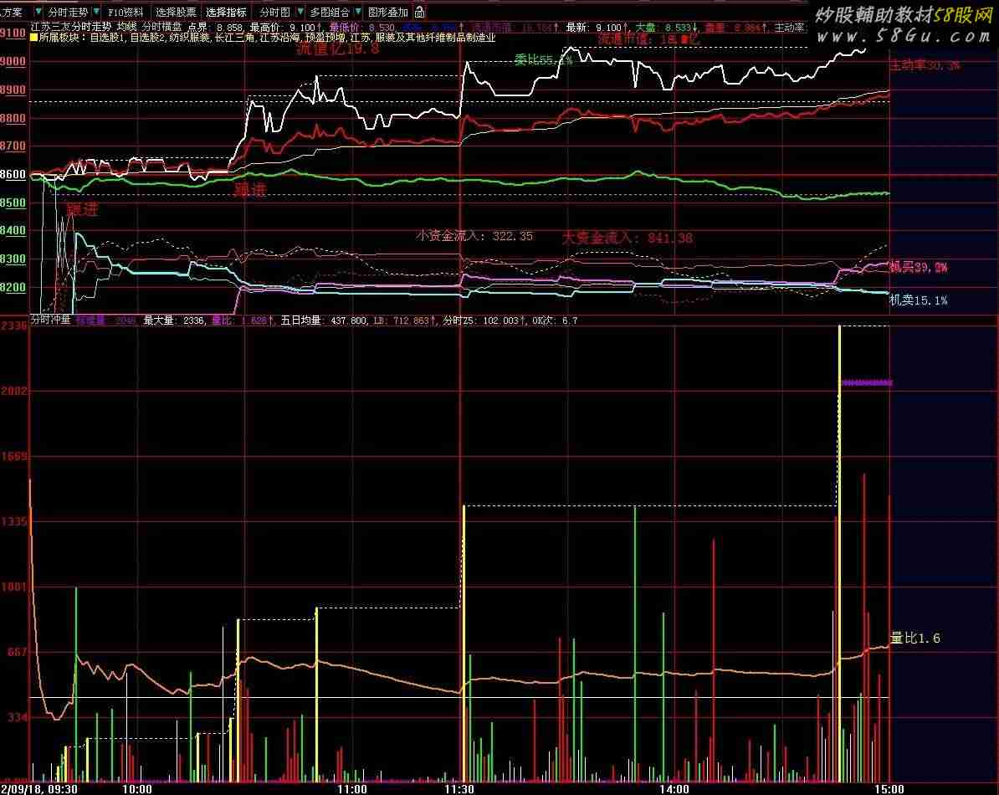
Task: Open the dropdown arrow after 方案
Action: point(38,12)
